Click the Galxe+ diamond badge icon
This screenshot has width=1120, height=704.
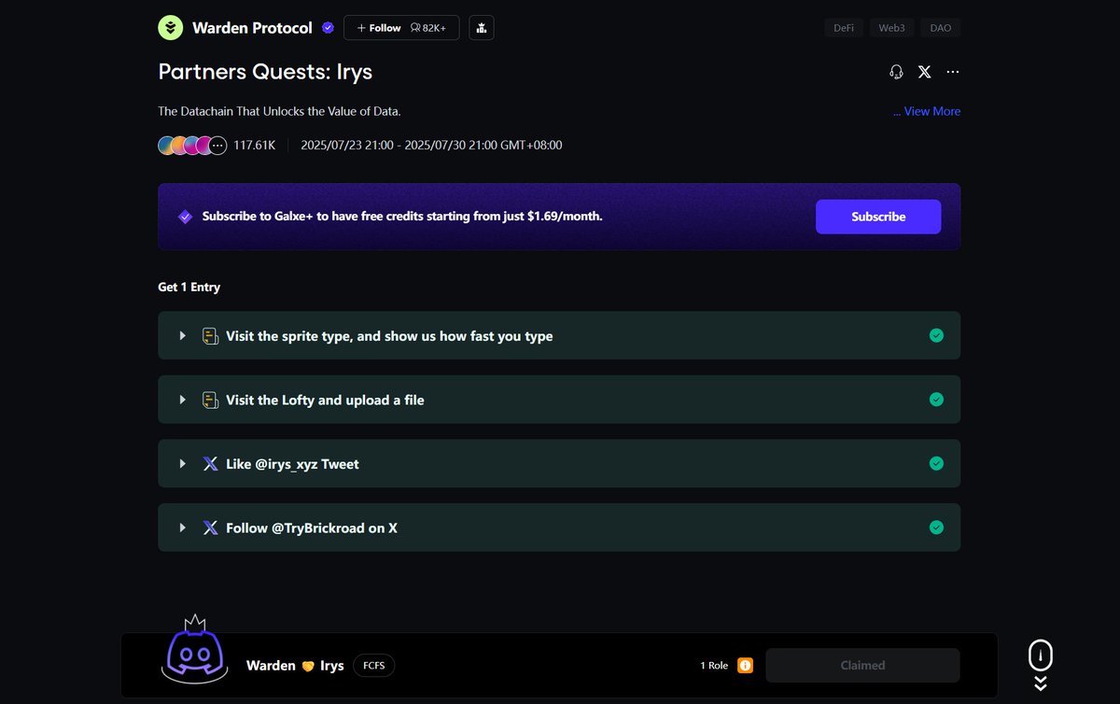tap(186, 217)
